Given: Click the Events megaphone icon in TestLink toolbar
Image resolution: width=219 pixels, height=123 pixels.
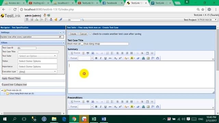Looking at the screenshot, I should click(56, 19).
